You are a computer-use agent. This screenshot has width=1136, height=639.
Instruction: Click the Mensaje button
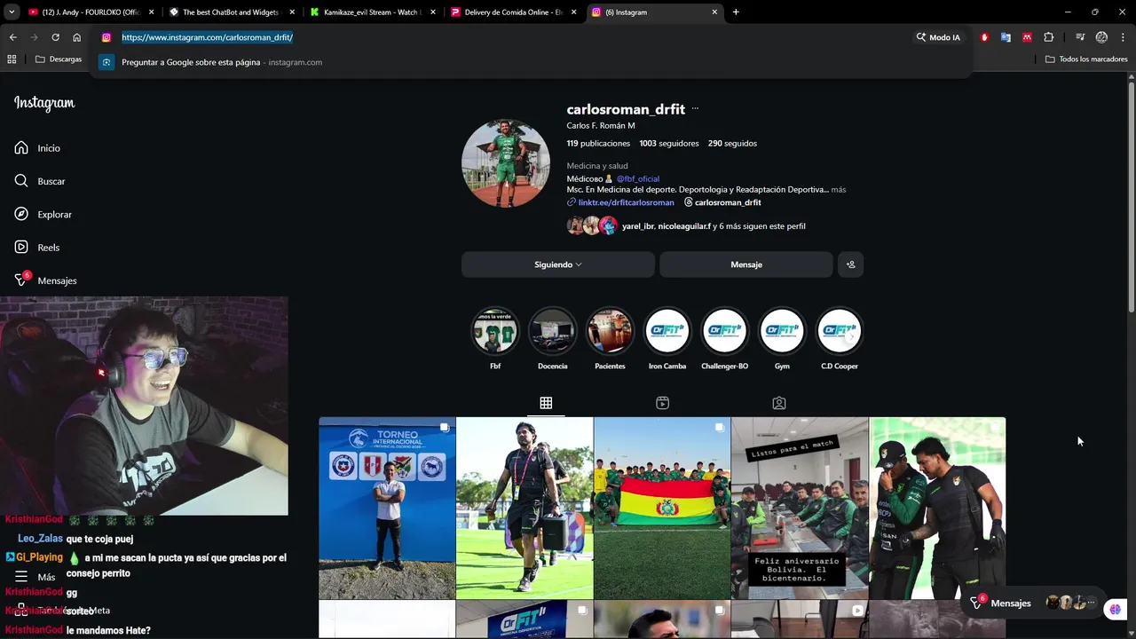coord(746,264)
